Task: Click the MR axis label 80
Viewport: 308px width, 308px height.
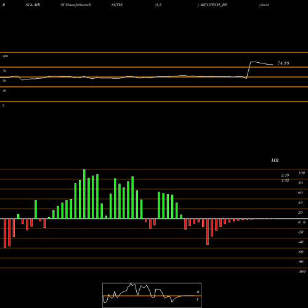Action: point(301,183)
